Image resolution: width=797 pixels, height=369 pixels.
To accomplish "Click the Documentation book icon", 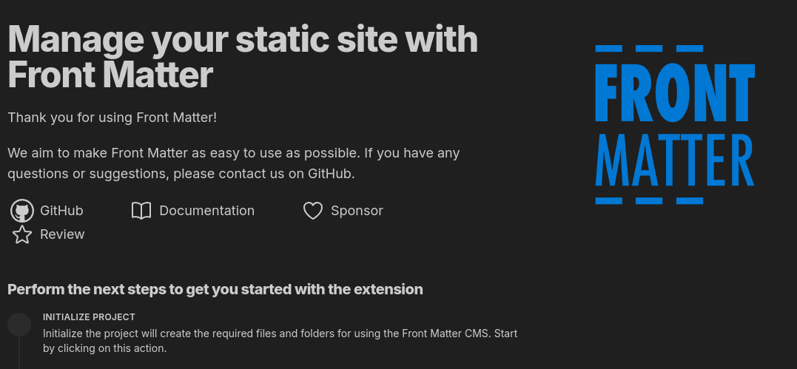I will pyautogui.click(x=141, y=211).
